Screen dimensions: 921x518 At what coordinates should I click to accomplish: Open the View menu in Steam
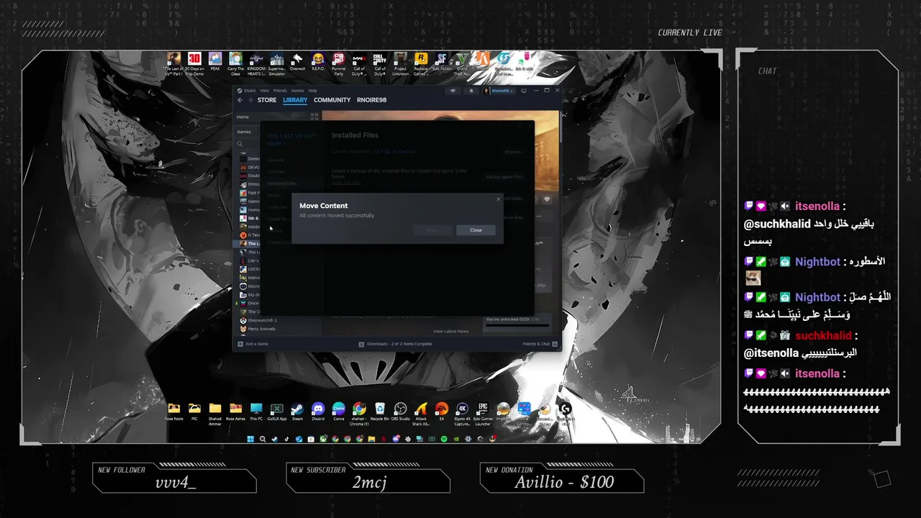[264, 91]
